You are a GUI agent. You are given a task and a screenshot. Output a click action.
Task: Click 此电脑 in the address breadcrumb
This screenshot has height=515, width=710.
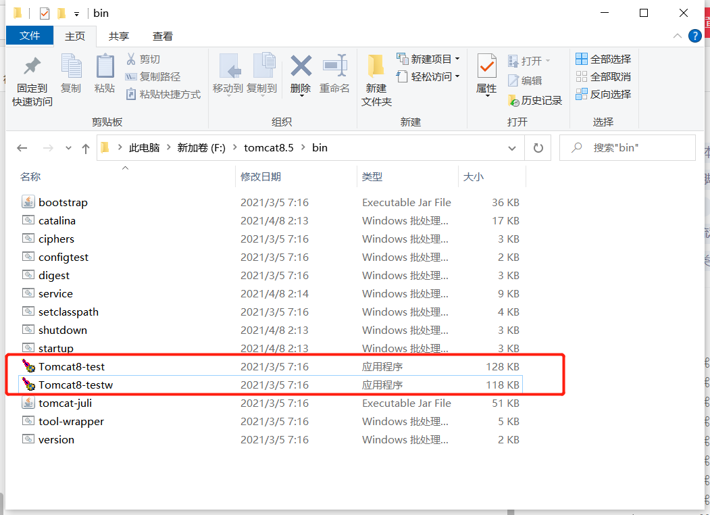click(144, 147)
